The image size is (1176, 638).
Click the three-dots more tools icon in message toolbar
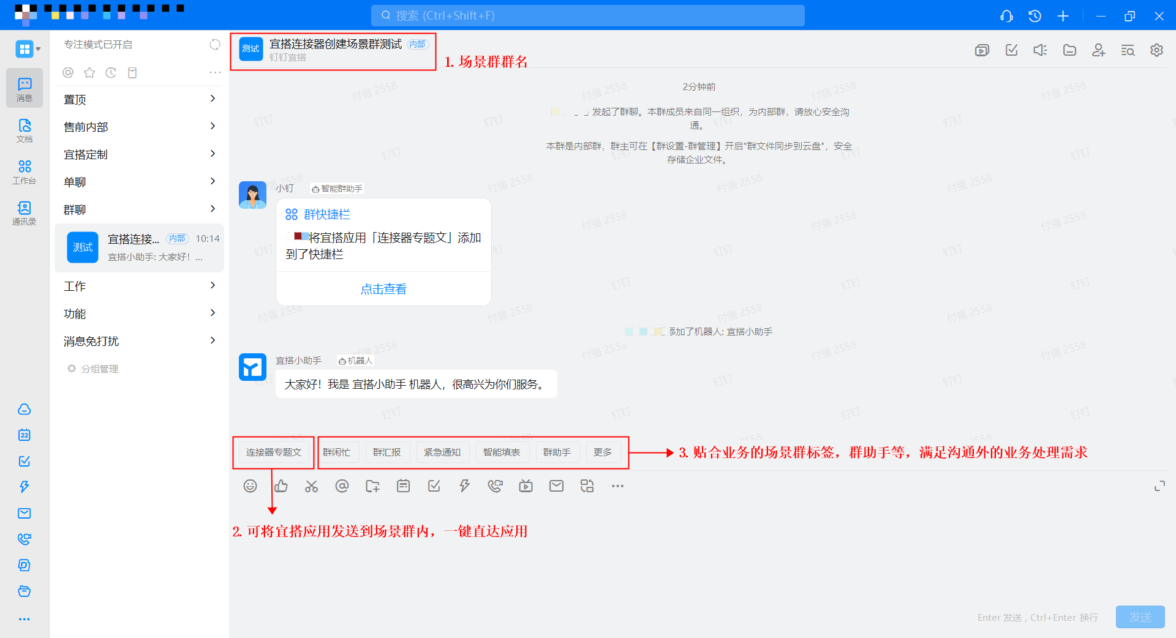pos(617,486)
